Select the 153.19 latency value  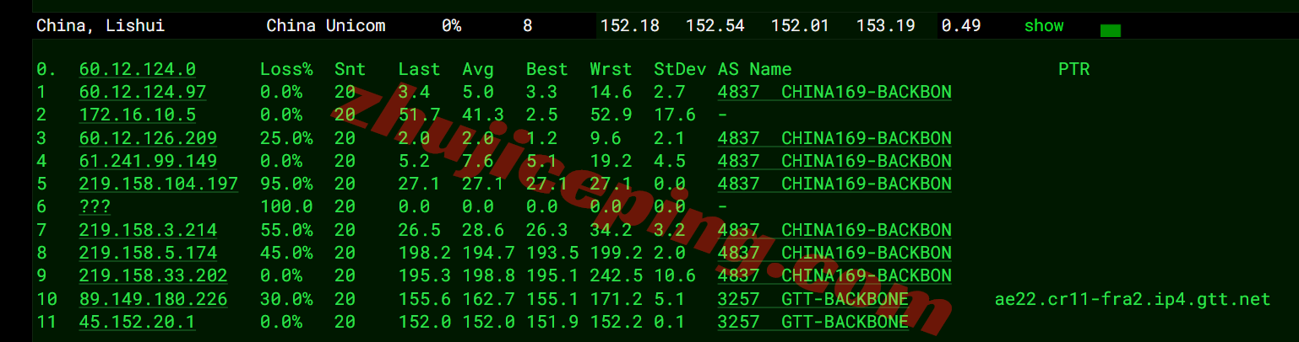tap(885, 26)
